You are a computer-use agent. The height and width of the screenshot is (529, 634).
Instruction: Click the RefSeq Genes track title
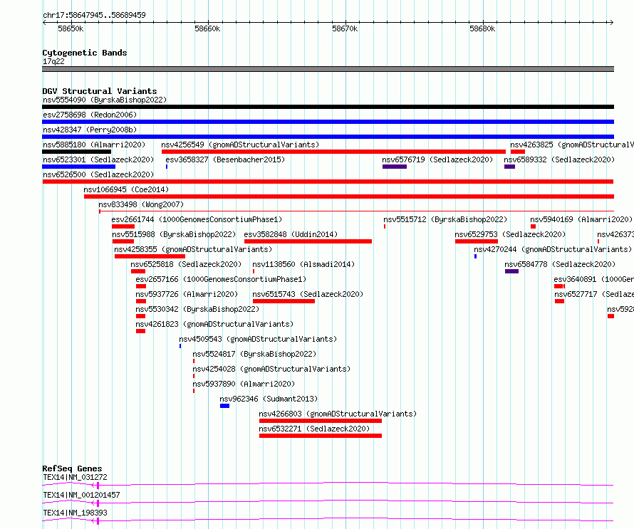point(72,468)
